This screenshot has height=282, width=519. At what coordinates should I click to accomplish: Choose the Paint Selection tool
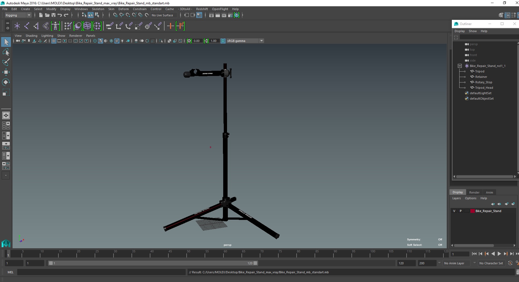6,62
